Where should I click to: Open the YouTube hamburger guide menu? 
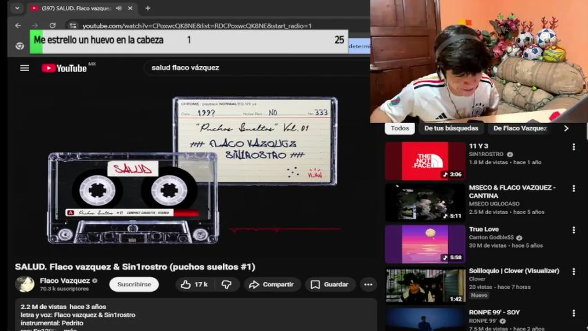24,68
